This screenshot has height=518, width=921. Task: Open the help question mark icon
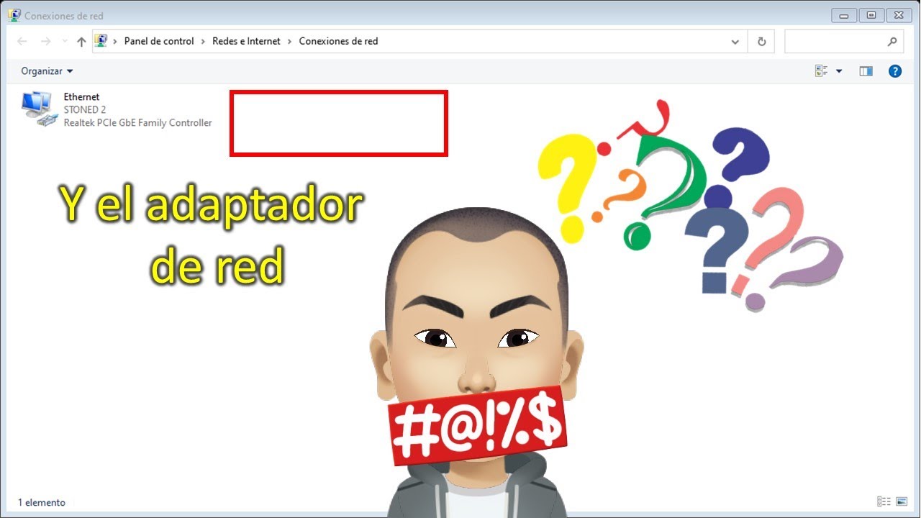[x=895, y=71]
